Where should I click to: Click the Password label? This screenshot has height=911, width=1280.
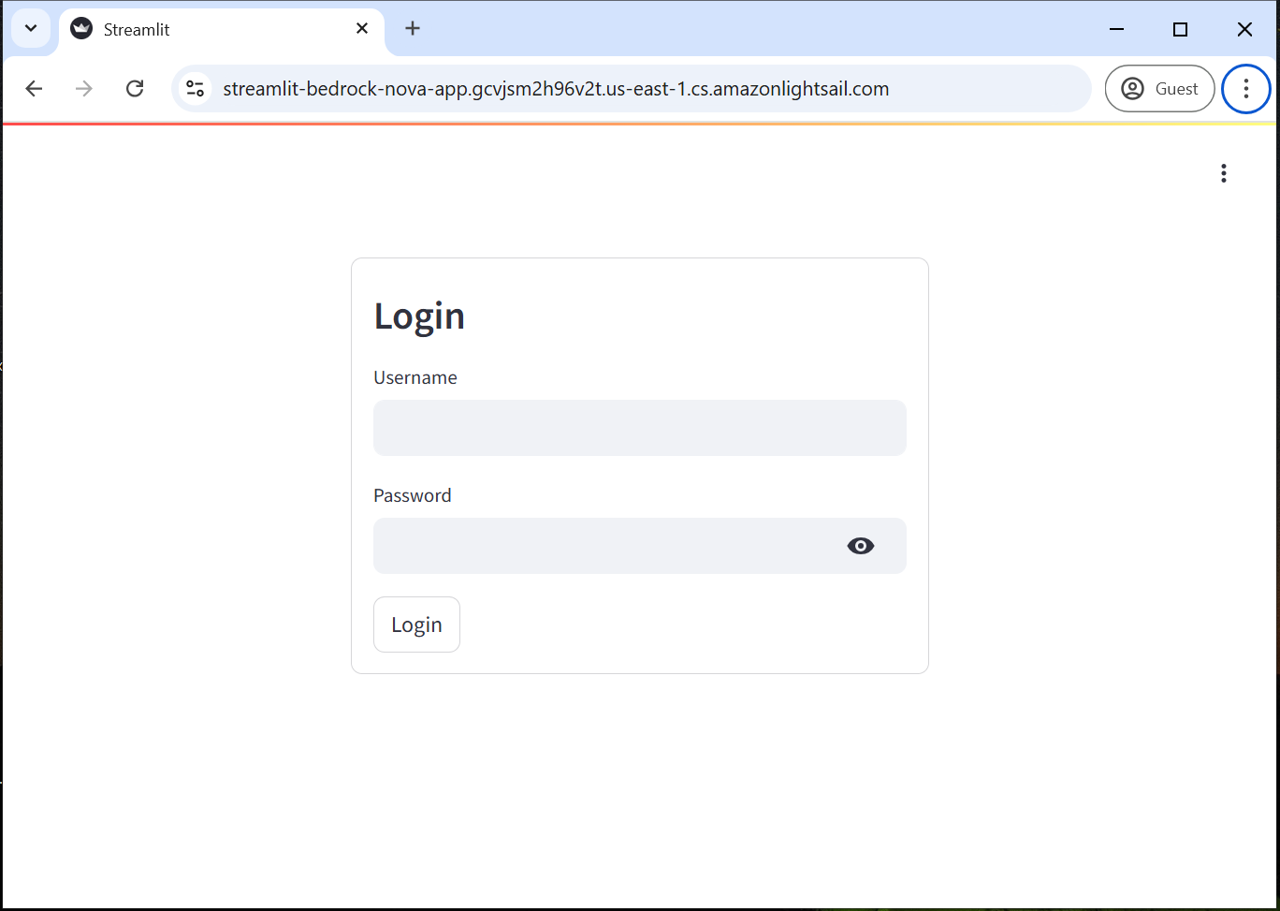tap(412, 495)
